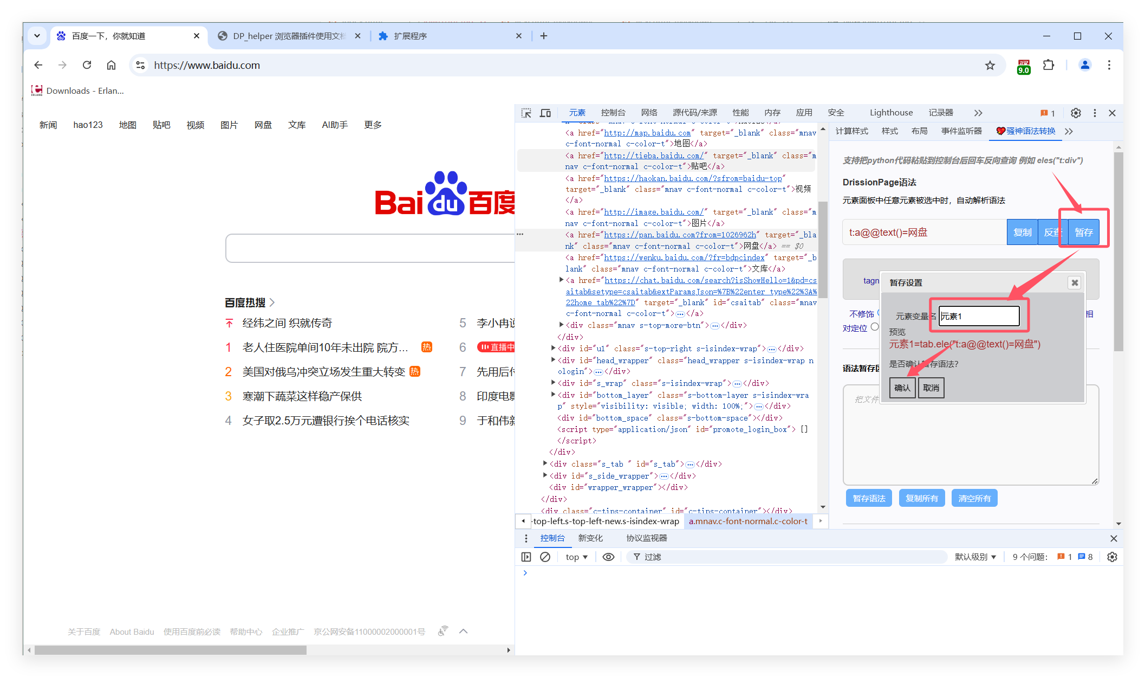Show more sidebar pane tabs
Viewport: 1145px width, 677px height.
click(x=1069, y=131)
